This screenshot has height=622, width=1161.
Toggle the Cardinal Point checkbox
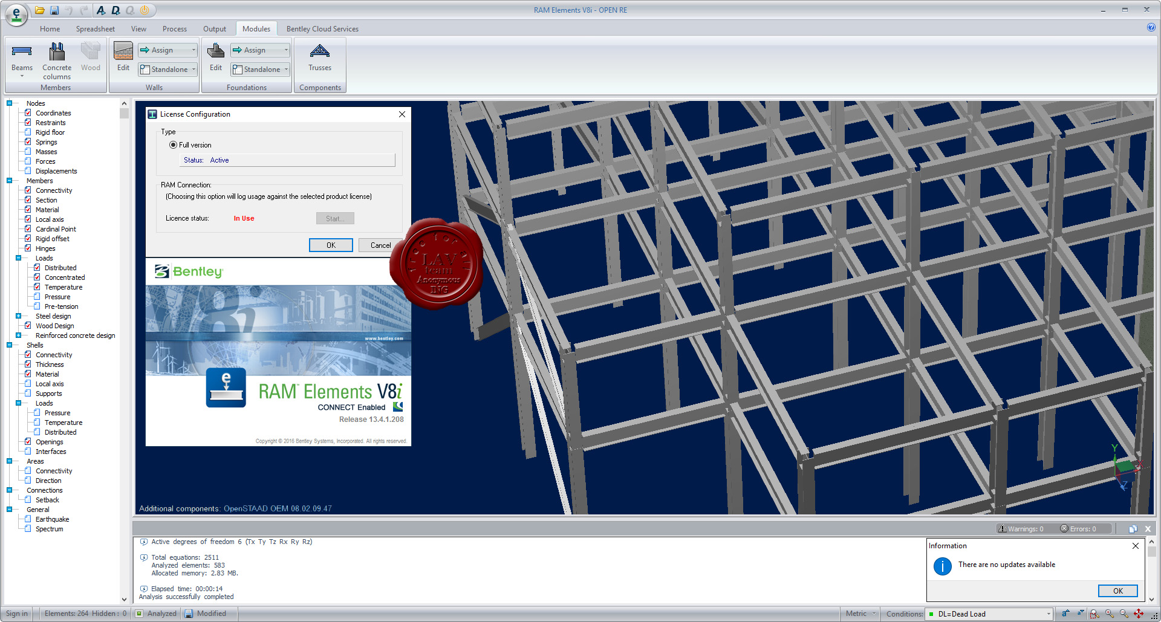(28, 229)
